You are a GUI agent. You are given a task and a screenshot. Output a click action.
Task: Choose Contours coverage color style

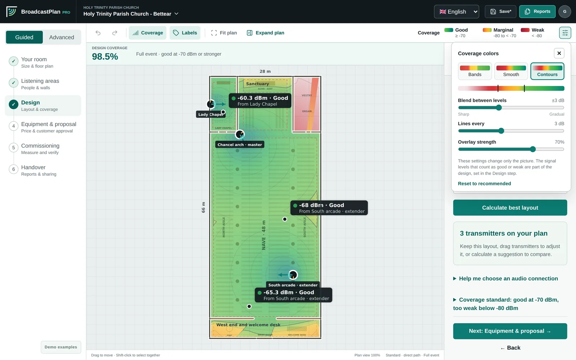pyautogui.click(x=547, y=71)
